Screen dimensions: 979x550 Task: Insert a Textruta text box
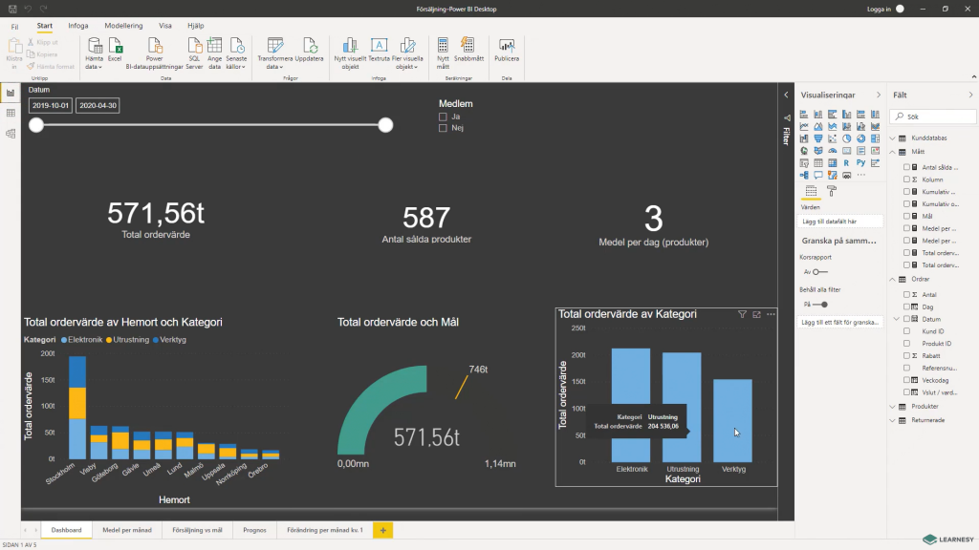(x=379, y=50)
